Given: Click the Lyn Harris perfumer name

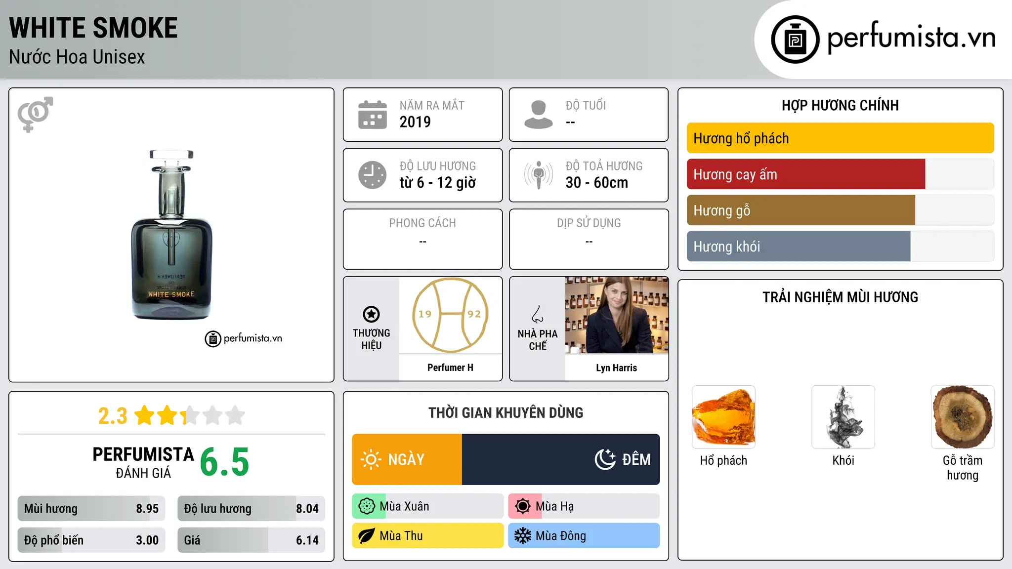Looking at the screenshot, I should (x=616, y=368).
